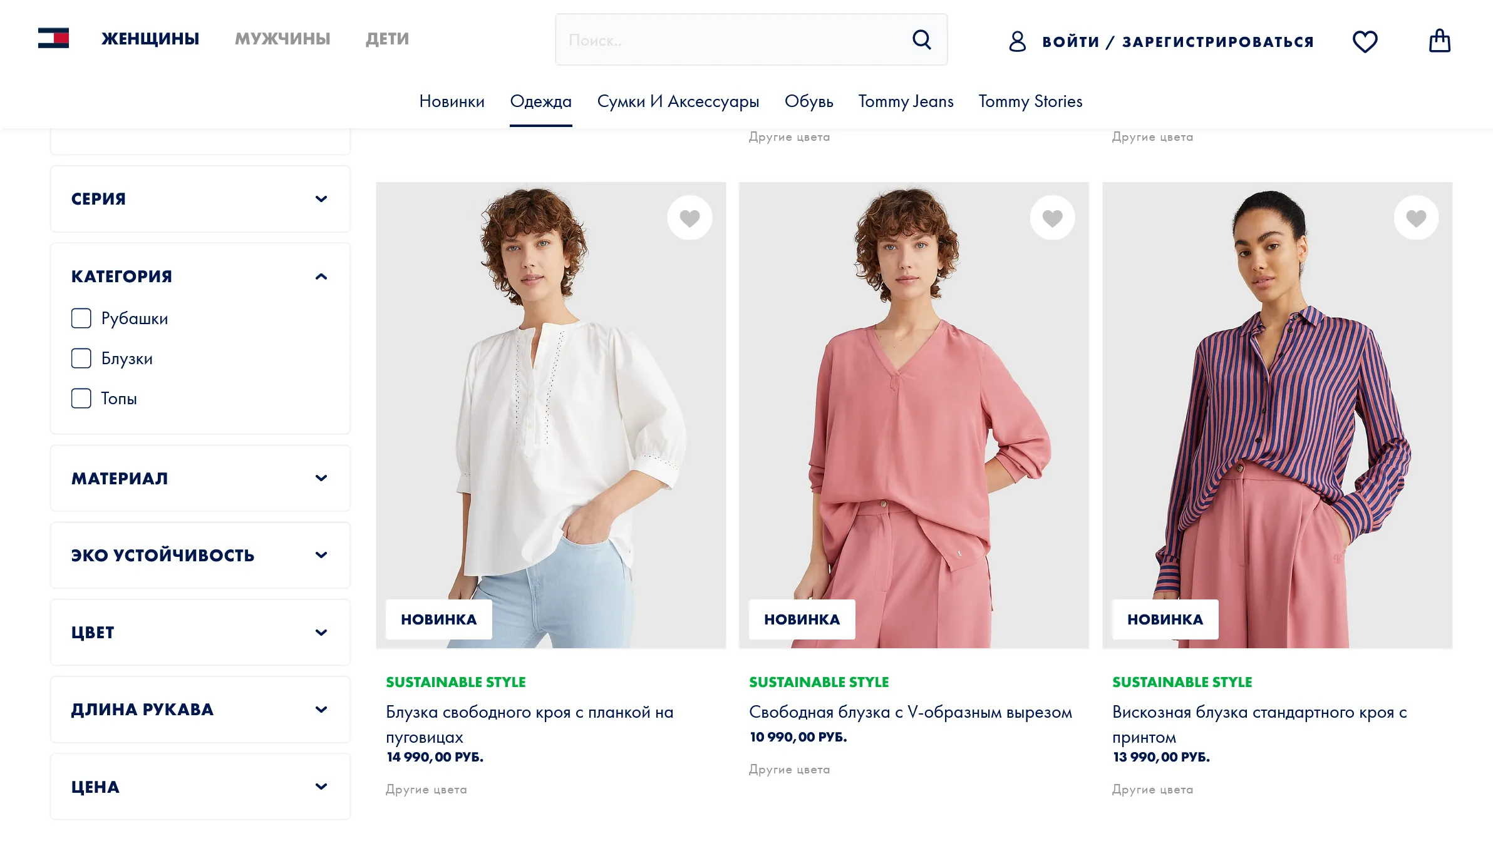Expand the ЦВЕТ filter
1493x861 pixels.
(x=200, y=633)
